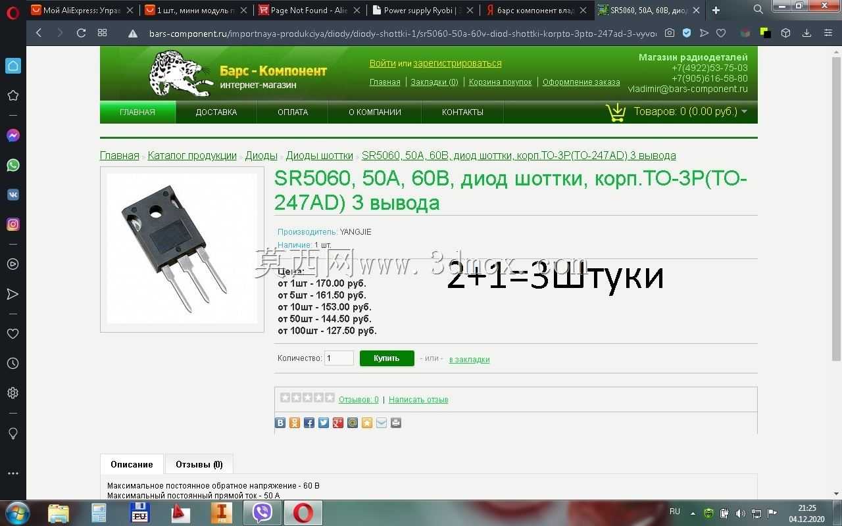Open the Корзина покупок link
842x526 pixels.
coord(500,82)
